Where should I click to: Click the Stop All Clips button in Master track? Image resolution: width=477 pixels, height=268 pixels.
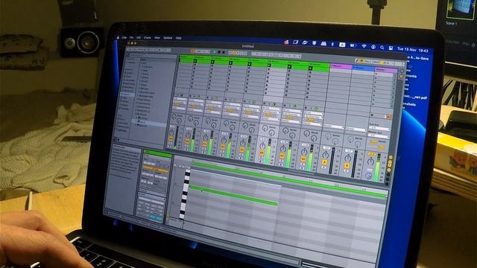(x=372, y=115)
